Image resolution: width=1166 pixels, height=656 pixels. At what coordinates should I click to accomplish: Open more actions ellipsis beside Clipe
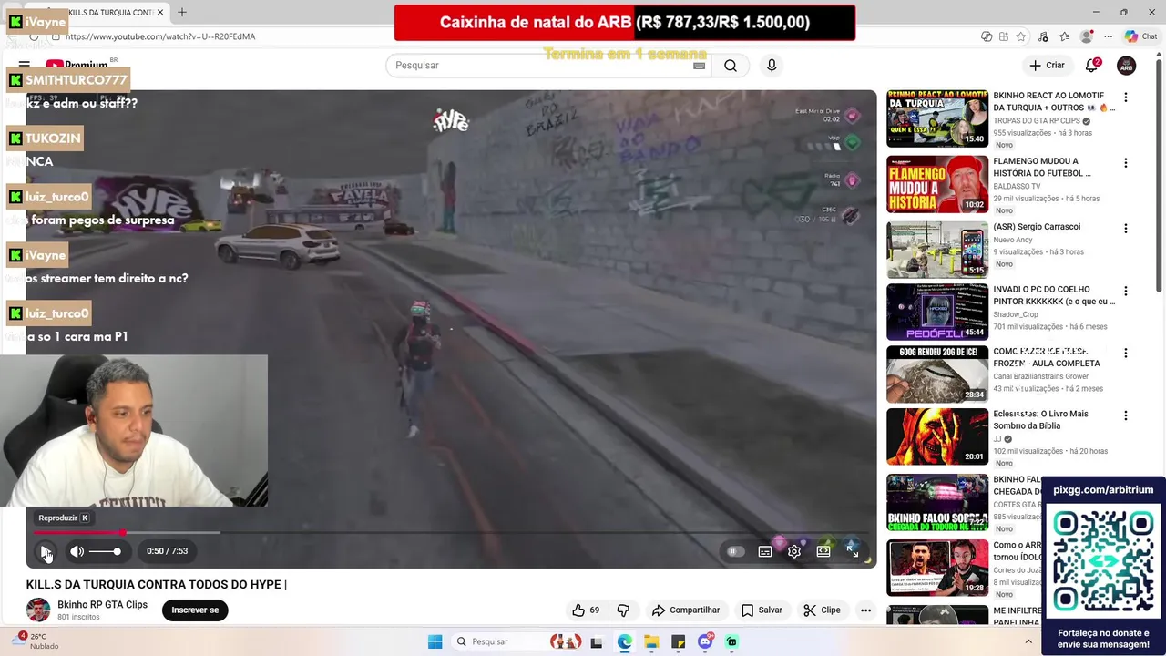coord(866,610)
